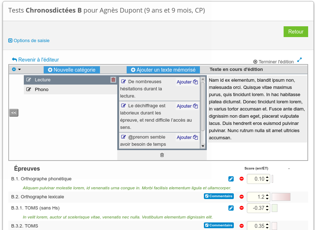
Task: Increase the 0.10 score stepper
Action: [267, 177]
